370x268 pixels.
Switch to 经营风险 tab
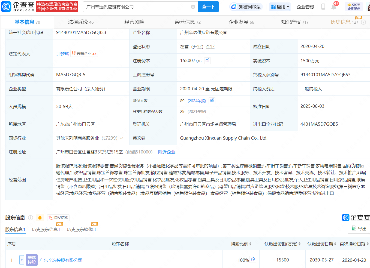134,22
